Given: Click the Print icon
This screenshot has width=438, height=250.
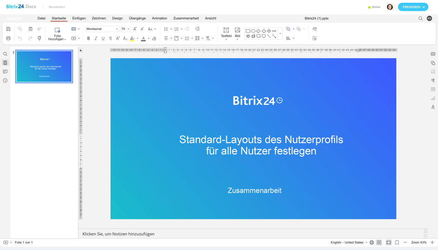Looking at the screenshot, I should click(x=9, y=38).
